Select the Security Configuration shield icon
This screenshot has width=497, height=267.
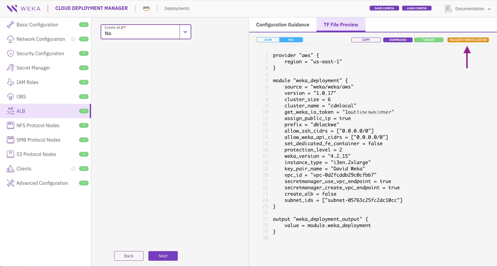click(11, 53)
